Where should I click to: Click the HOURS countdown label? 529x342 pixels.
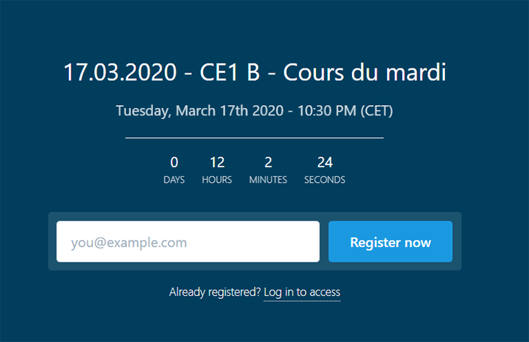[217, 180]
